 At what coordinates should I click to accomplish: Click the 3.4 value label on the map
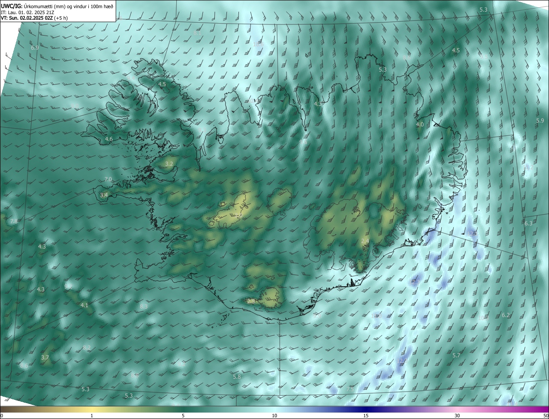click(104, 195)
